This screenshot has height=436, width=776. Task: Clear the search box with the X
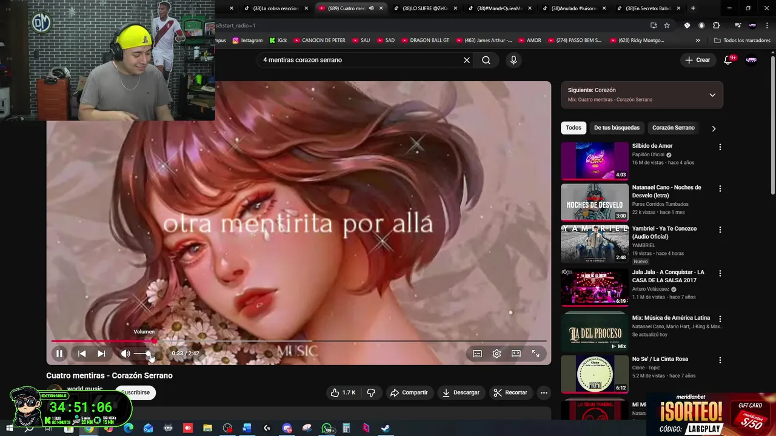(467, 60)
